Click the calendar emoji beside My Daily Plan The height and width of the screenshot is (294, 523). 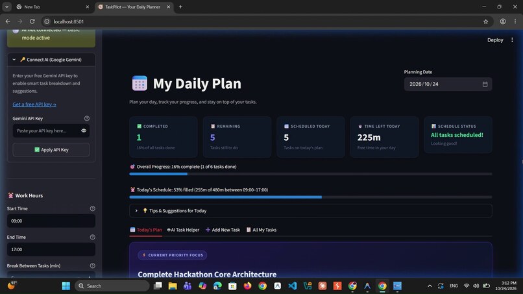click(x=140, y=84)
